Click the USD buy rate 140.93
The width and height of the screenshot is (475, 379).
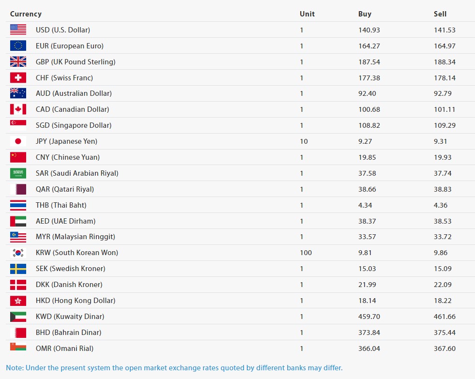pyautogui.click(x=369, y=30)
